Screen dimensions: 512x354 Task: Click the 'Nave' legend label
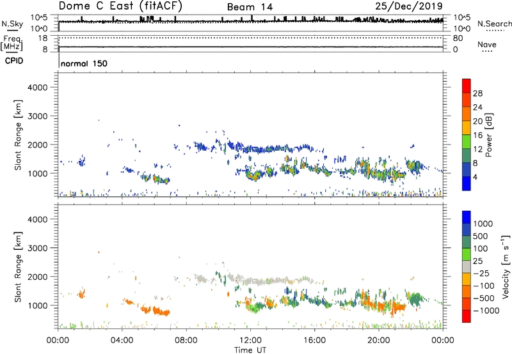pyautogui.click(x=487, y=45)
